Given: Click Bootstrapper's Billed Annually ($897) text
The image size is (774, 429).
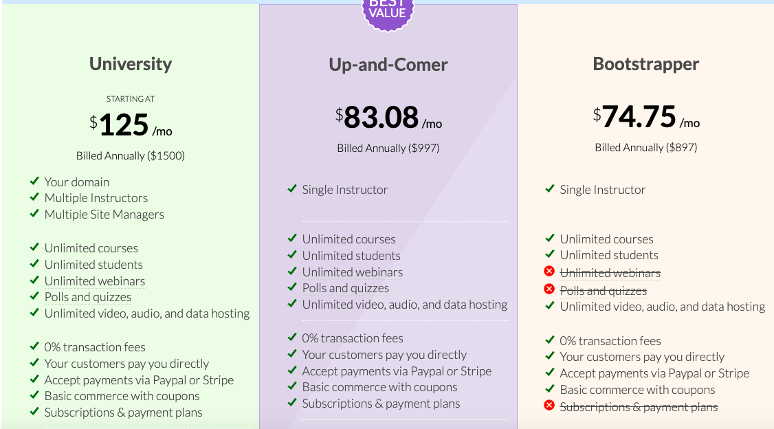Looking at the screenshot, I should coord(645,148).
